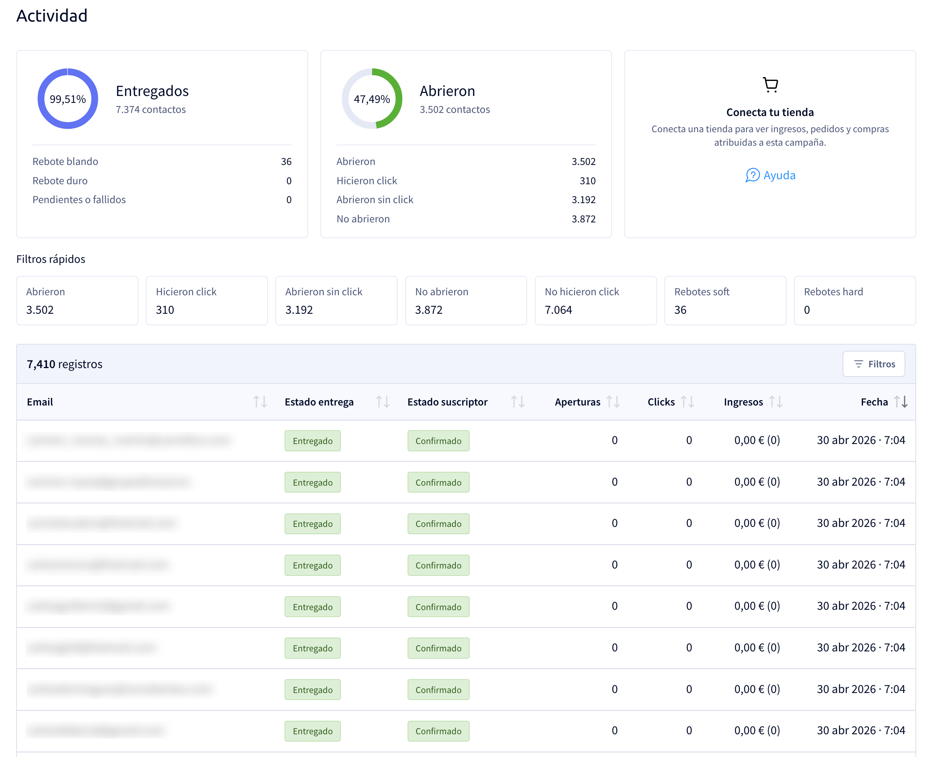937x757 pixels.
Task: Sort by Ingresos column arrows
Action: click(x=775, y=402)
